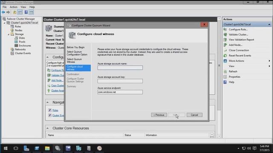Click the scroll down arrow of main pane
The width and height of the screenshot is (273, 153).
pos(219,136)
